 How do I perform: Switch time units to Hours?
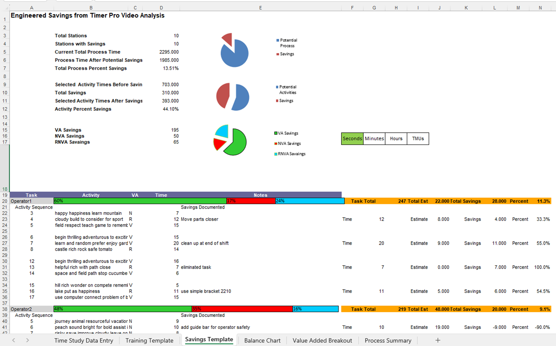pos(396,139)
